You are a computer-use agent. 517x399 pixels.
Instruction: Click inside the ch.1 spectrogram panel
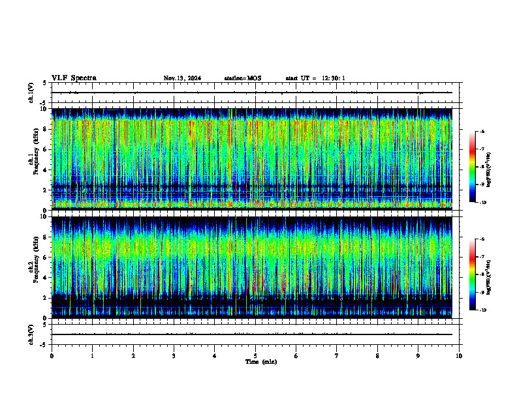coord(252,159)
